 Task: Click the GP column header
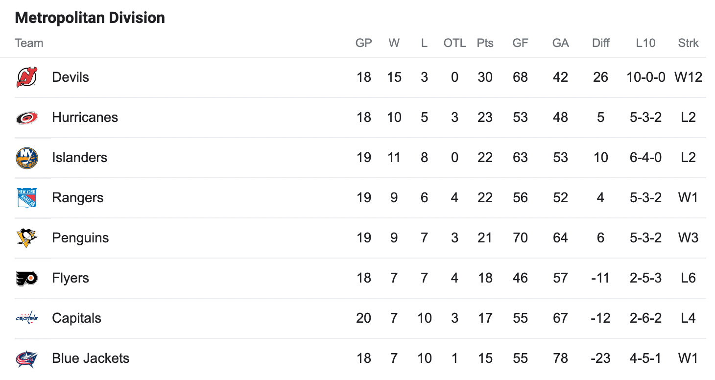(364, 43)
